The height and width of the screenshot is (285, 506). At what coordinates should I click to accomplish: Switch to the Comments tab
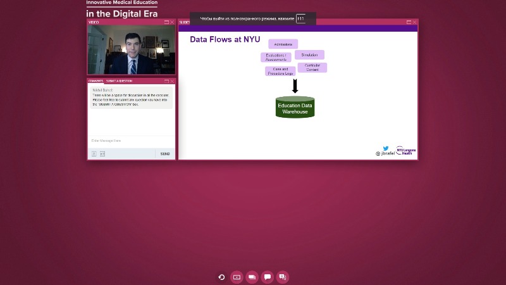click(x=96, y=81)
